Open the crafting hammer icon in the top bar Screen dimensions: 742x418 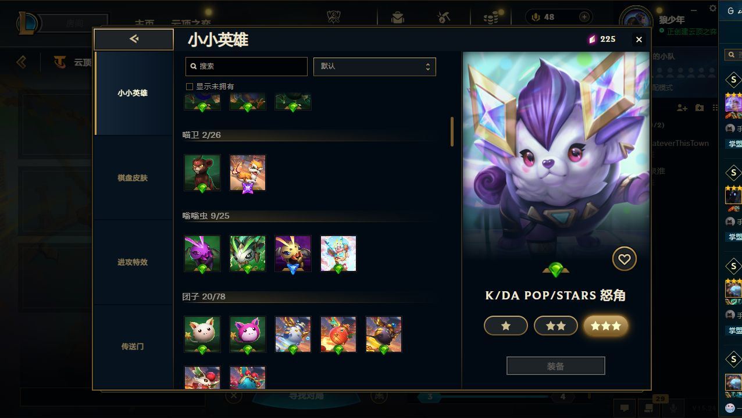point(444,17)
